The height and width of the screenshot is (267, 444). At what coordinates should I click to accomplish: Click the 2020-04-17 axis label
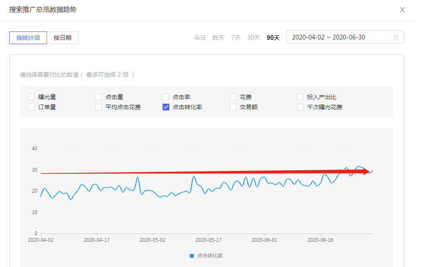(x=97, y=240)
